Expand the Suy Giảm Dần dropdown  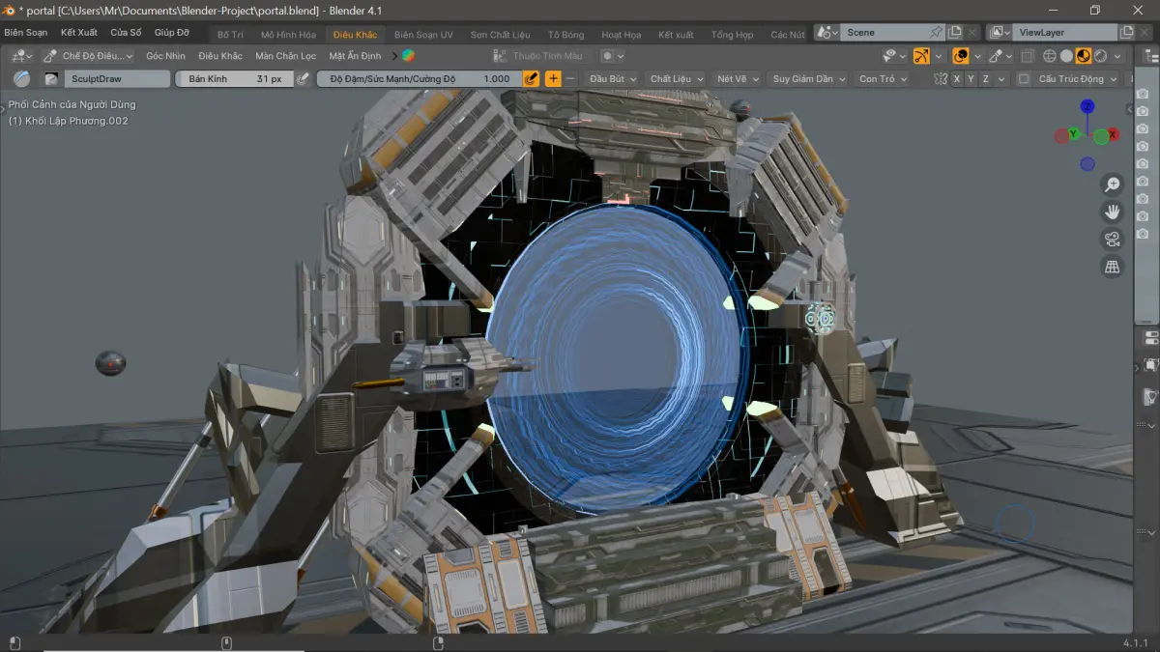coord(808,79)
